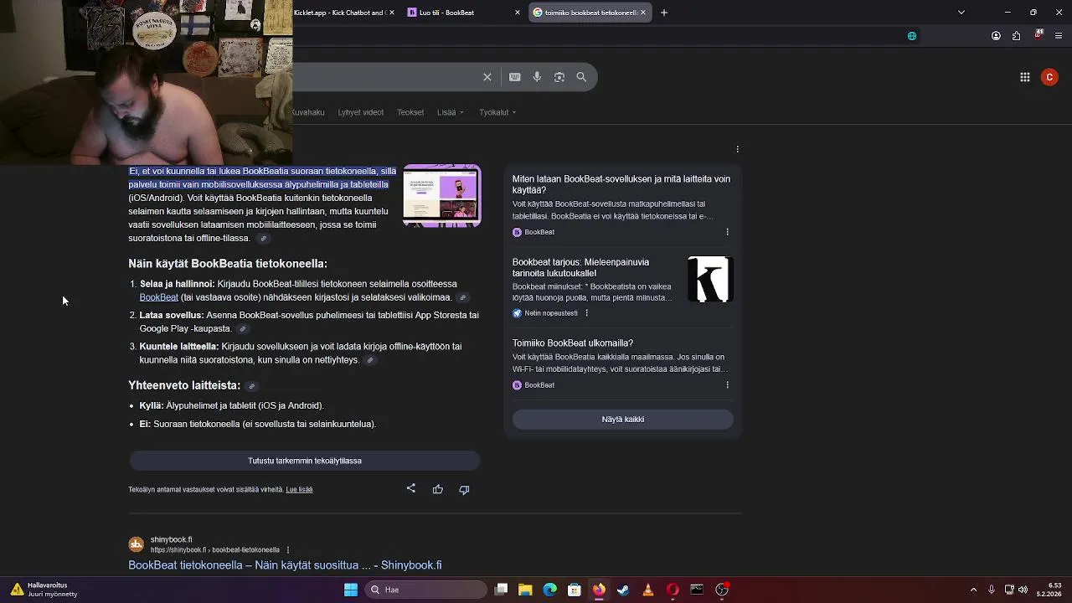Screen dimensions: 1072x603
Task: Open the Hallavaroitus weather widget
Action: pyautogui.click(x=44, y=590)
